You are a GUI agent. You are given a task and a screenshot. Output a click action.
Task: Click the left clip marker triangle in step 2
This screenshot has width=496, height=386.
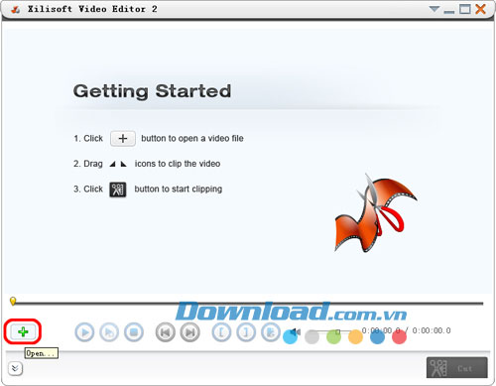click(112, 164)
